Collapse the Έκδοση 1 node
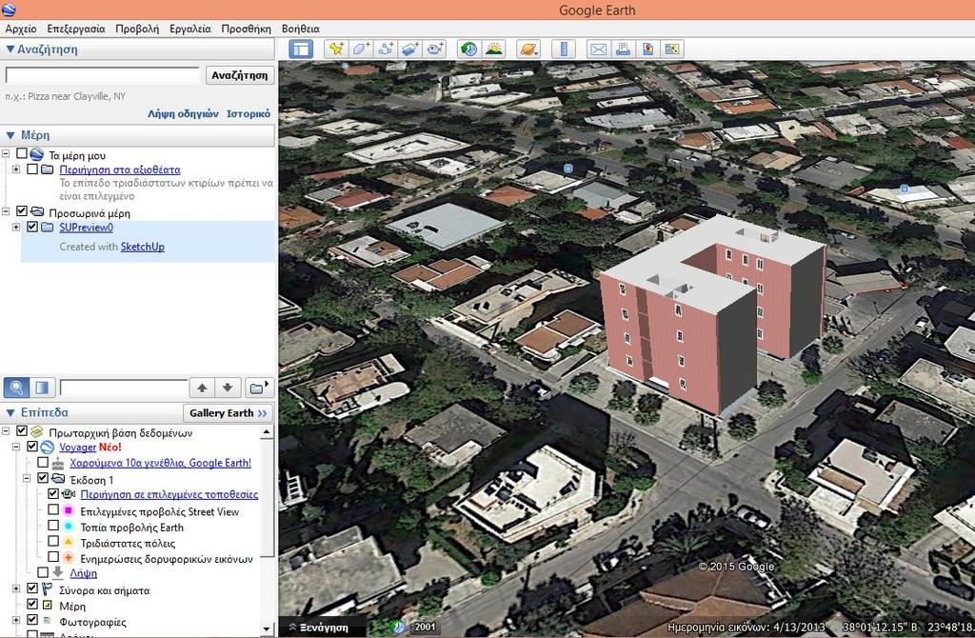Screen dimensions: 975x638 click(27, 478)
